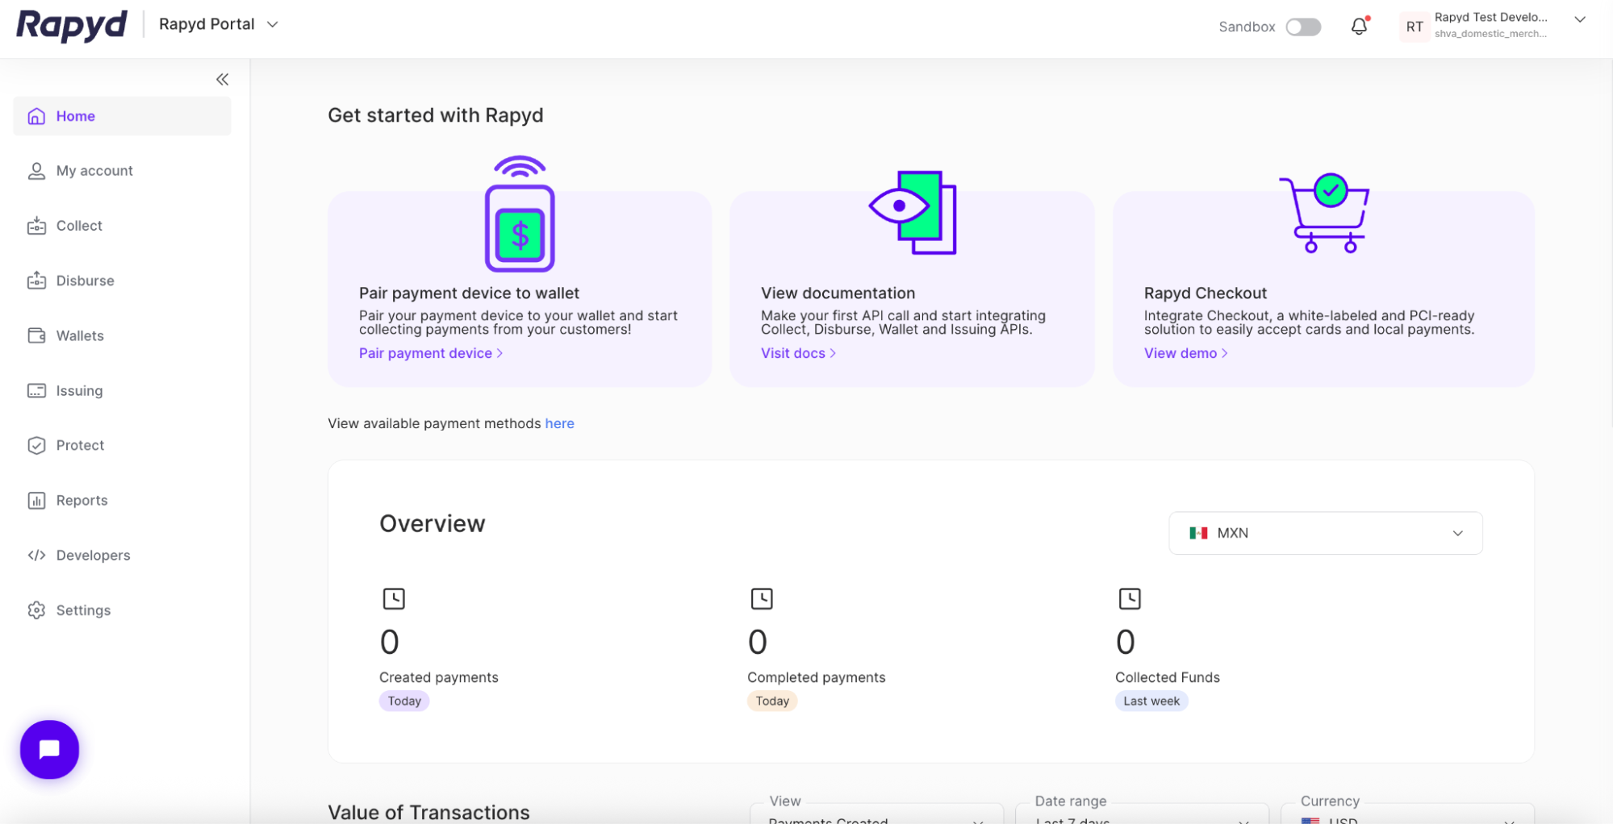The image size is (1613, 824).
Task: Open the Developers section
Action: pyautogui.click(x=93, y=555)
